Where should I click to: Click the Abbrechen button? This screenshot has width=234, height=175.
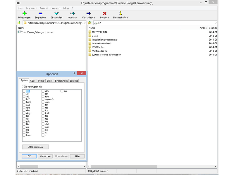45,156
